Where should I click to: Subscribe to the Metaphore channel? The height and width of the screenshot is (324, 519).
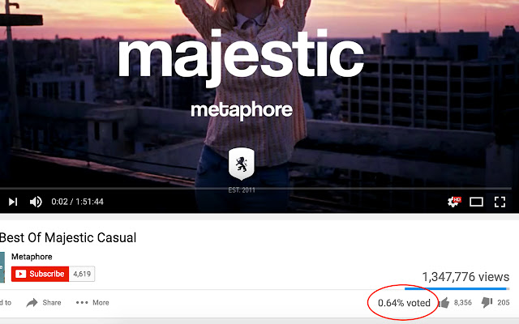pyautogui.click(x=40, y=274)
